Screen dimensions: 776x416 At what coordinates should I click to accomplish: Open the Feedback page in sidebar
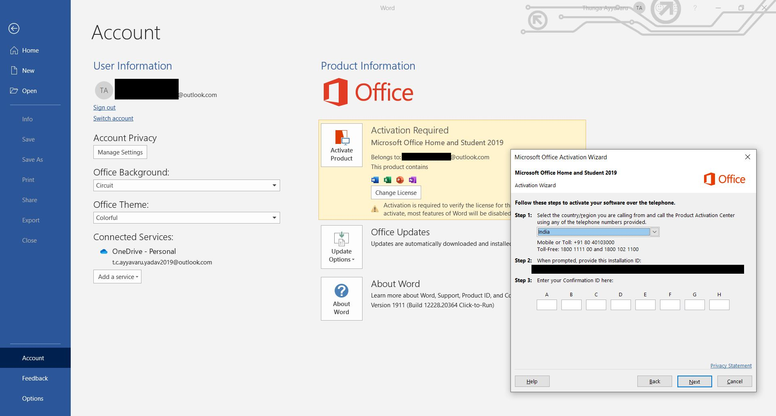(35, 378)
